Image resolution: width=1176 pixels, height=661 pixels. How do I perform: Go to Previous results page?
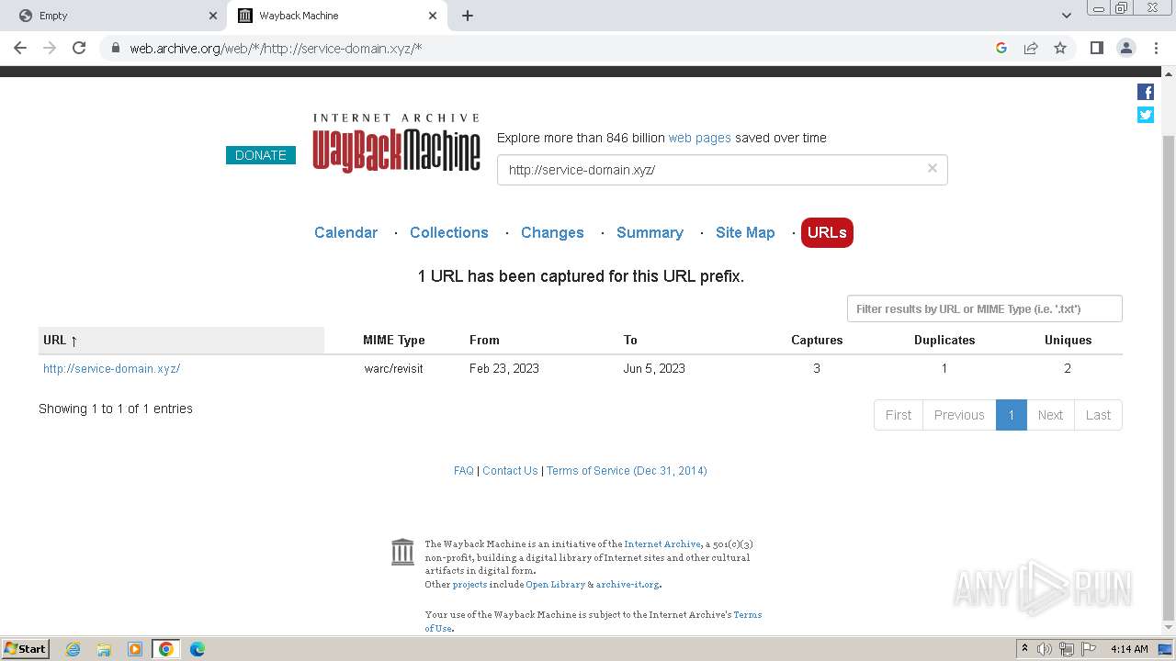click(x=959, y=415)
